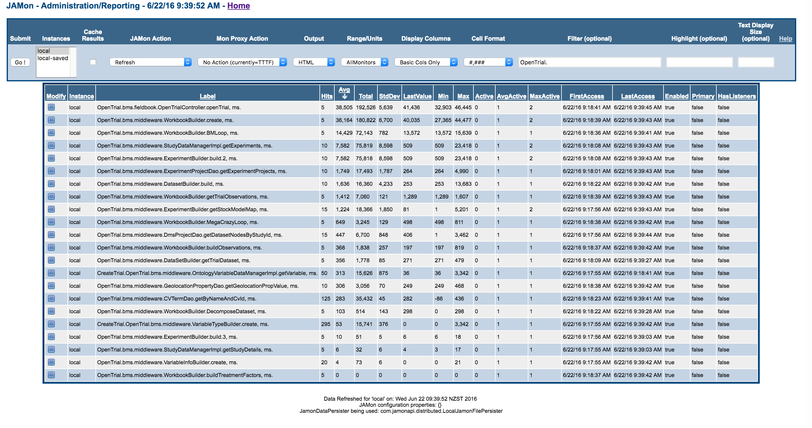
Task: Click modify icon for DatasetBuilder.build row
Action: [51, 184]
